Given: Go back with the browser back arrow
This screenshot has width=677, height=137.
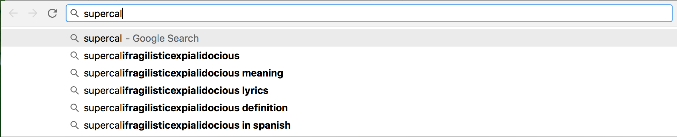Looking at the screenshot, I should (x=13, y=14).
